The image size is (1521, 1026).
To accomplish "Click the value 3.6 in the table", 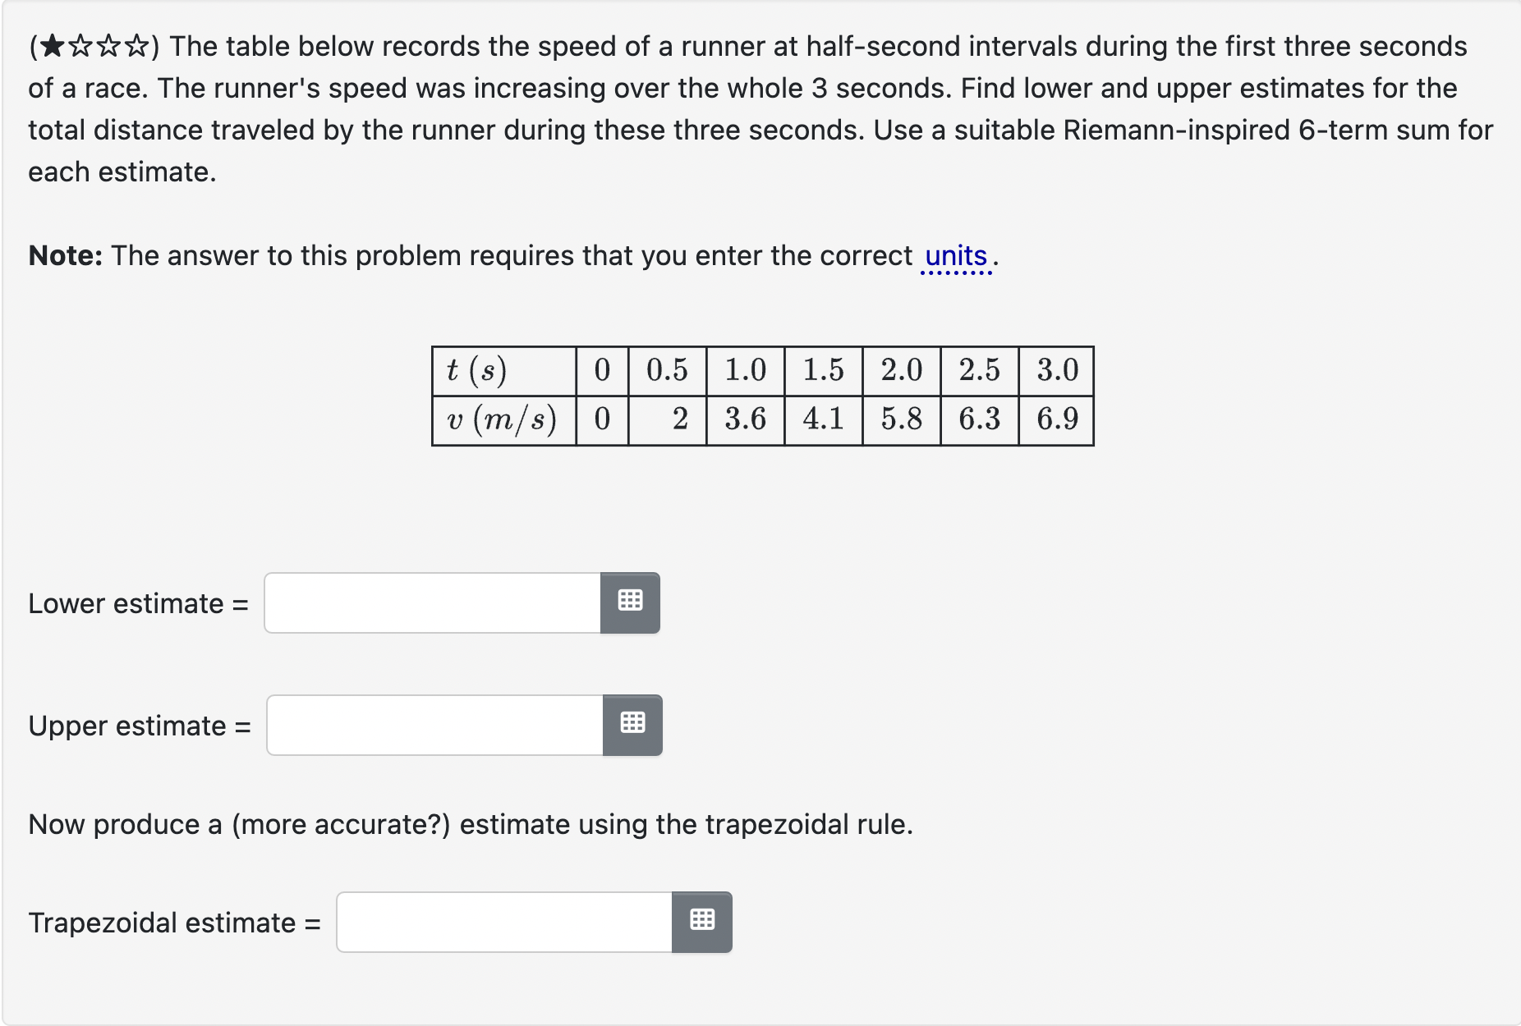I will tap(746, 420).
